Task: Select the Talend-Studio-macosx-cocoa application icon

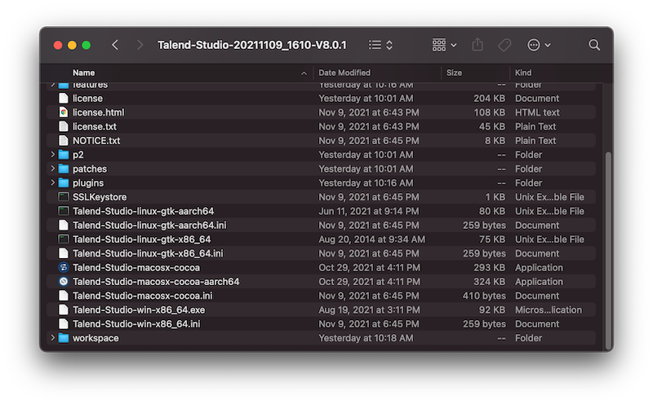Action: coord(64,267)
